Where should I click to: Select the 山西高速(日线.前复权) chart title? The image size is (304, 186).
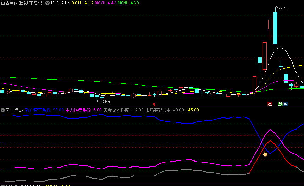(22, 3)
